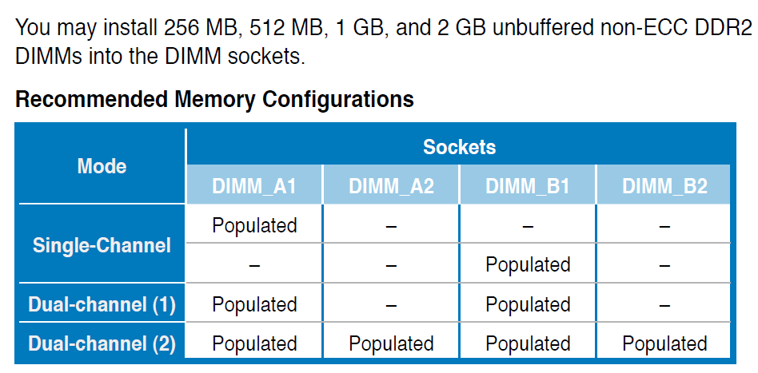Click the Dual-channel (1) row label

[x=102, y=305]
